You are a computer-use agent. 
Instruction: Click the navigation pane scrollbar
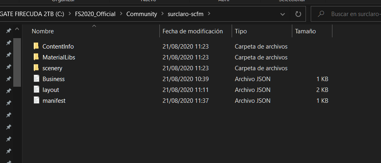click(17, 60)
